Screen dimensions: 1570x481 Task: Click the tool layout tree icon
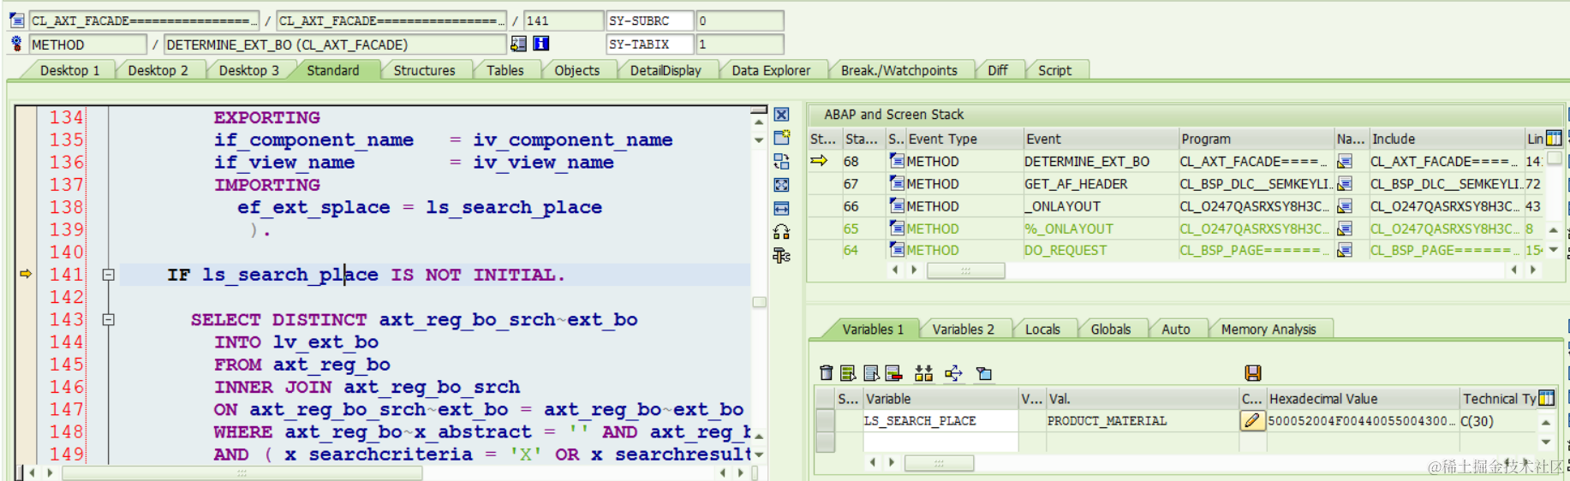point(781,255)
